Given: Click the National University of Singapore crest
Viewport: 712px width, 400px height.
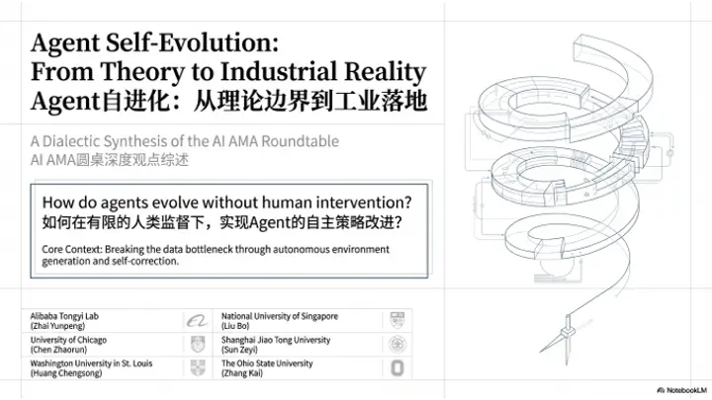Looking at the screenshot, I should tap(397, 321).
